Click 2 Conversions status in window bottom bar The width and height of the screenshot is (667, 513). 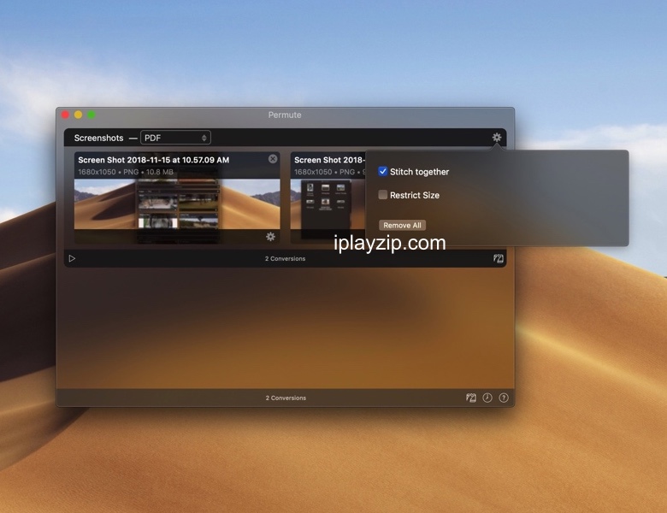coord(286,398)
